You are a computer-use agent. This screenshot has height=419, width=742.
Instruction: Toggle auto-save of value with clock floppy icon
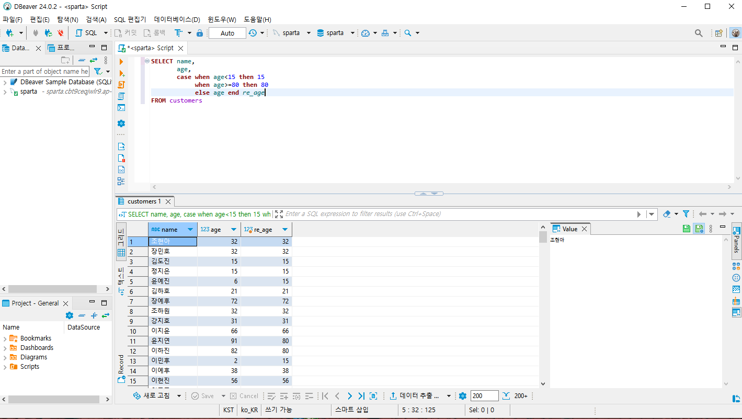pos(698,229)
